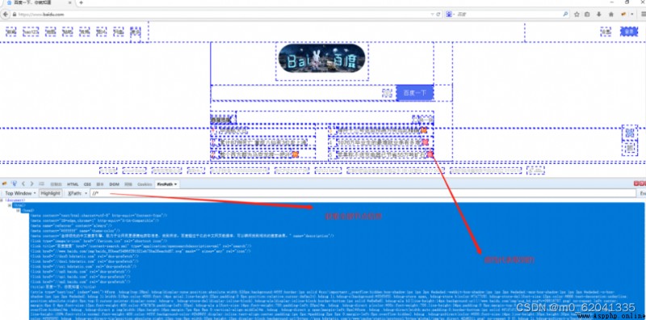Screen dimensions: 646x320
Task: Go to the home page icon
Action: [x=611, y=14]
